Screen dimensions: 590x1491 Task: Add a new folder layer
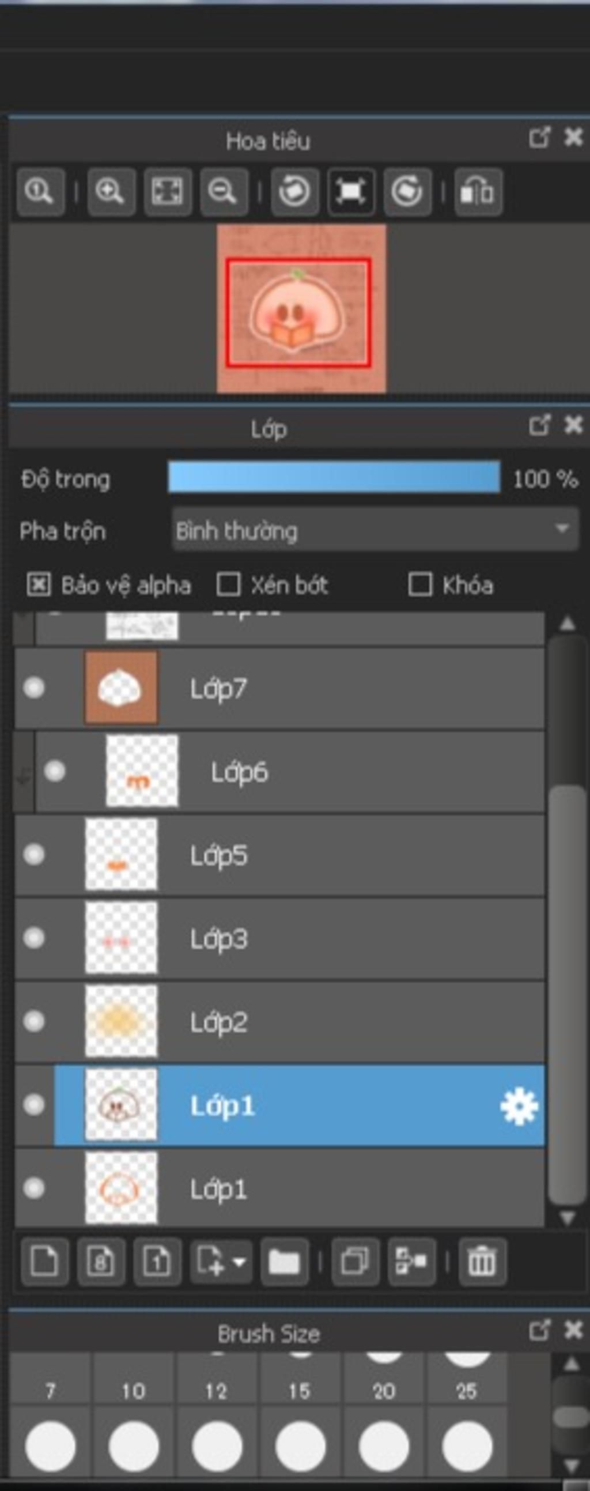(x=284, y=1262)
